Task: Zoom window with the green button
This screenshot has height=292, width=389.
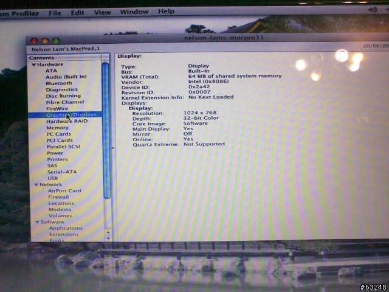Action: pyautogui.click(x=56, y=40)
